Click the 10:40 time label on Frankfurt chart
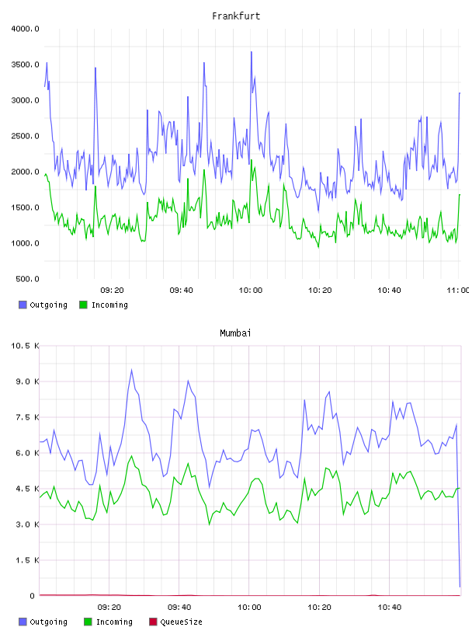Viewport: 472px width, 634px height. pyautogui.click(x=389, y=291)
